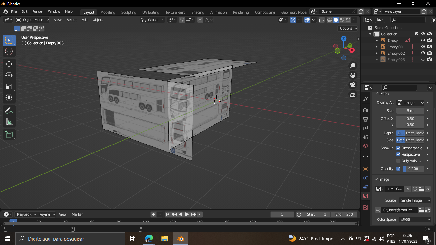Switch between perspective and orthographic grid icon
This screenshot has width=436, height=245.
click(353, 94)
